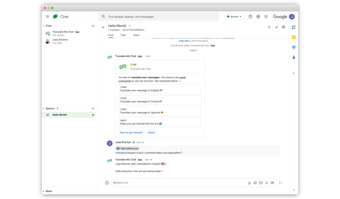Open Google Keep in the side panel
This screenshot has width=340, height=199.
[294, 37]
